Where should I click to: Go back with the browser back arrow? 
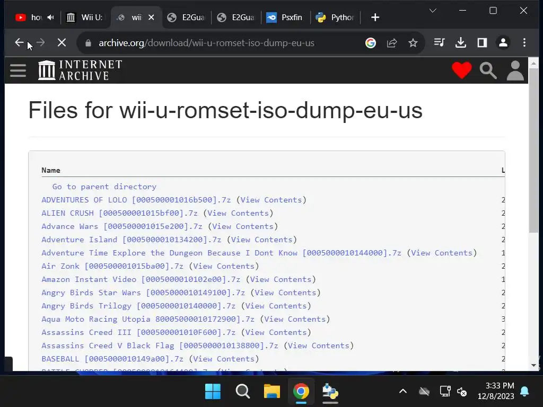pyautogui.click(x=19, y=42)
